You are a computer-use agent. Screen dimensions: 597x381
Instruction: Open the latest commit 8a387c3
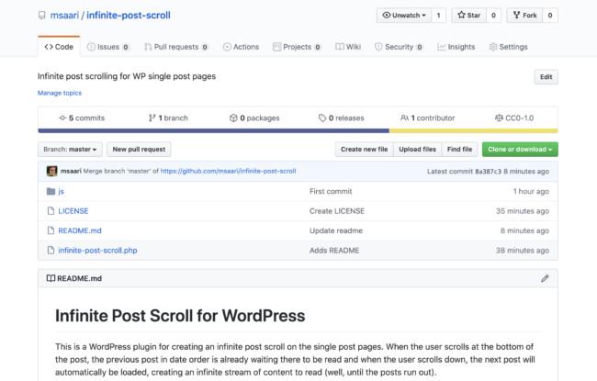488,172
